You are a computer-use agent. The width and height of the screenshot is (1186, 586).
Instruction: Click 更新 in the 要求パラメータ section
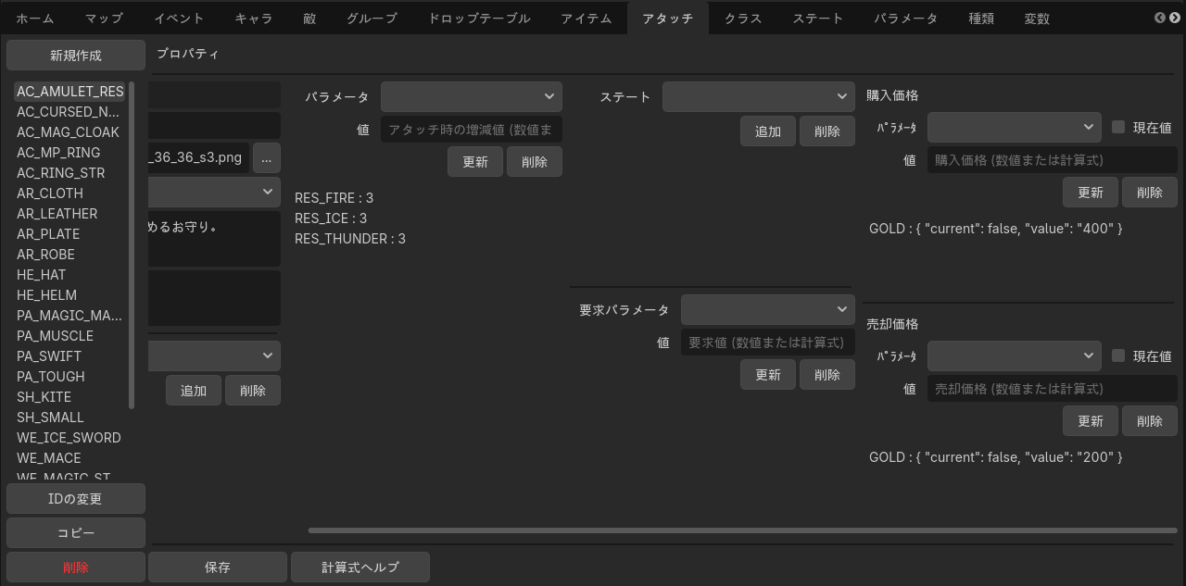pyautogui.click(x=768, y=375)
